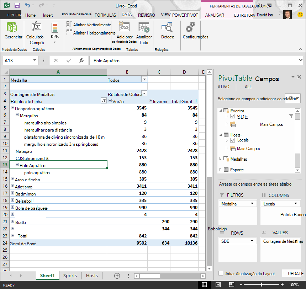The width and height of the screenshot is (306, 289).
Task: Open the FÓRMULAS ribbon tab
Action: 105,15
